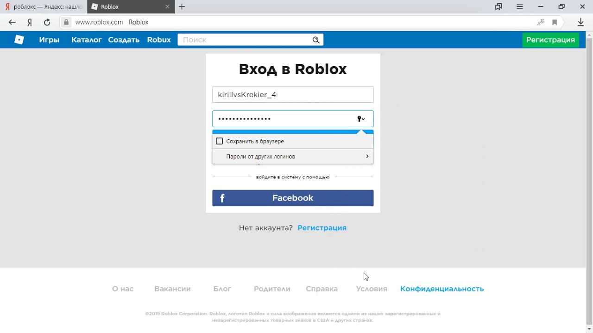Restore down the browser window
Screen dimensions: 593x333
(x=561, y=6)
